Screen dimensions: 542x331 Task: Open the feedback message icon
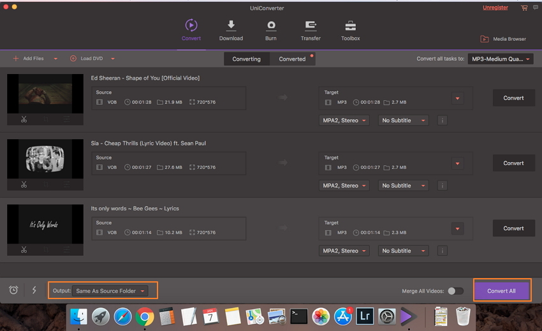(x=536, y=7)
